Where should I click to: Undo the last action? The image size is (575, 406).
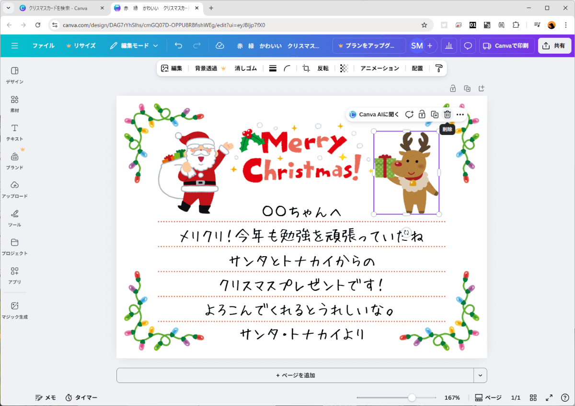(x=178, y=45)
